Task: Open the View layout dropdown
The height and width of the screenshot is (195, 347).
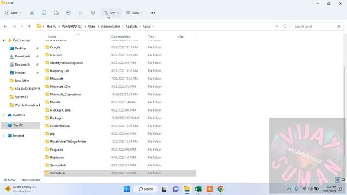Action: (x=134, y=13)
